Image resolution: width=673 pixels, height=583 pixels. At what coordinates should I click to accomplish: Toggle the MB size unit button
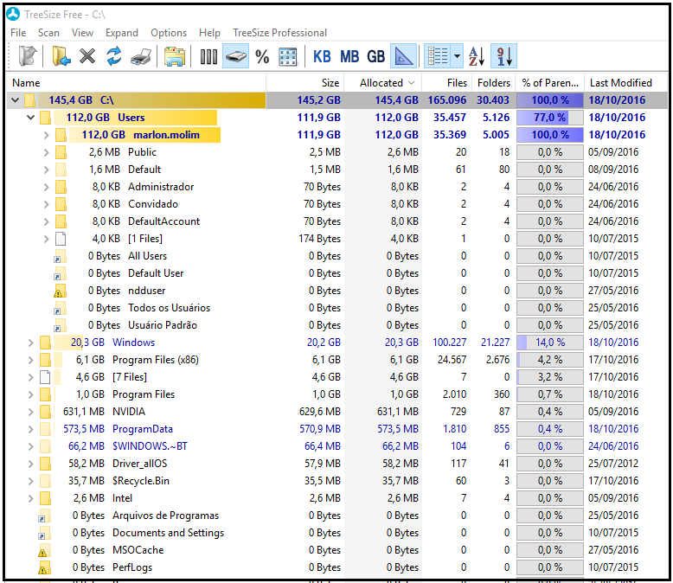[349, 56]
